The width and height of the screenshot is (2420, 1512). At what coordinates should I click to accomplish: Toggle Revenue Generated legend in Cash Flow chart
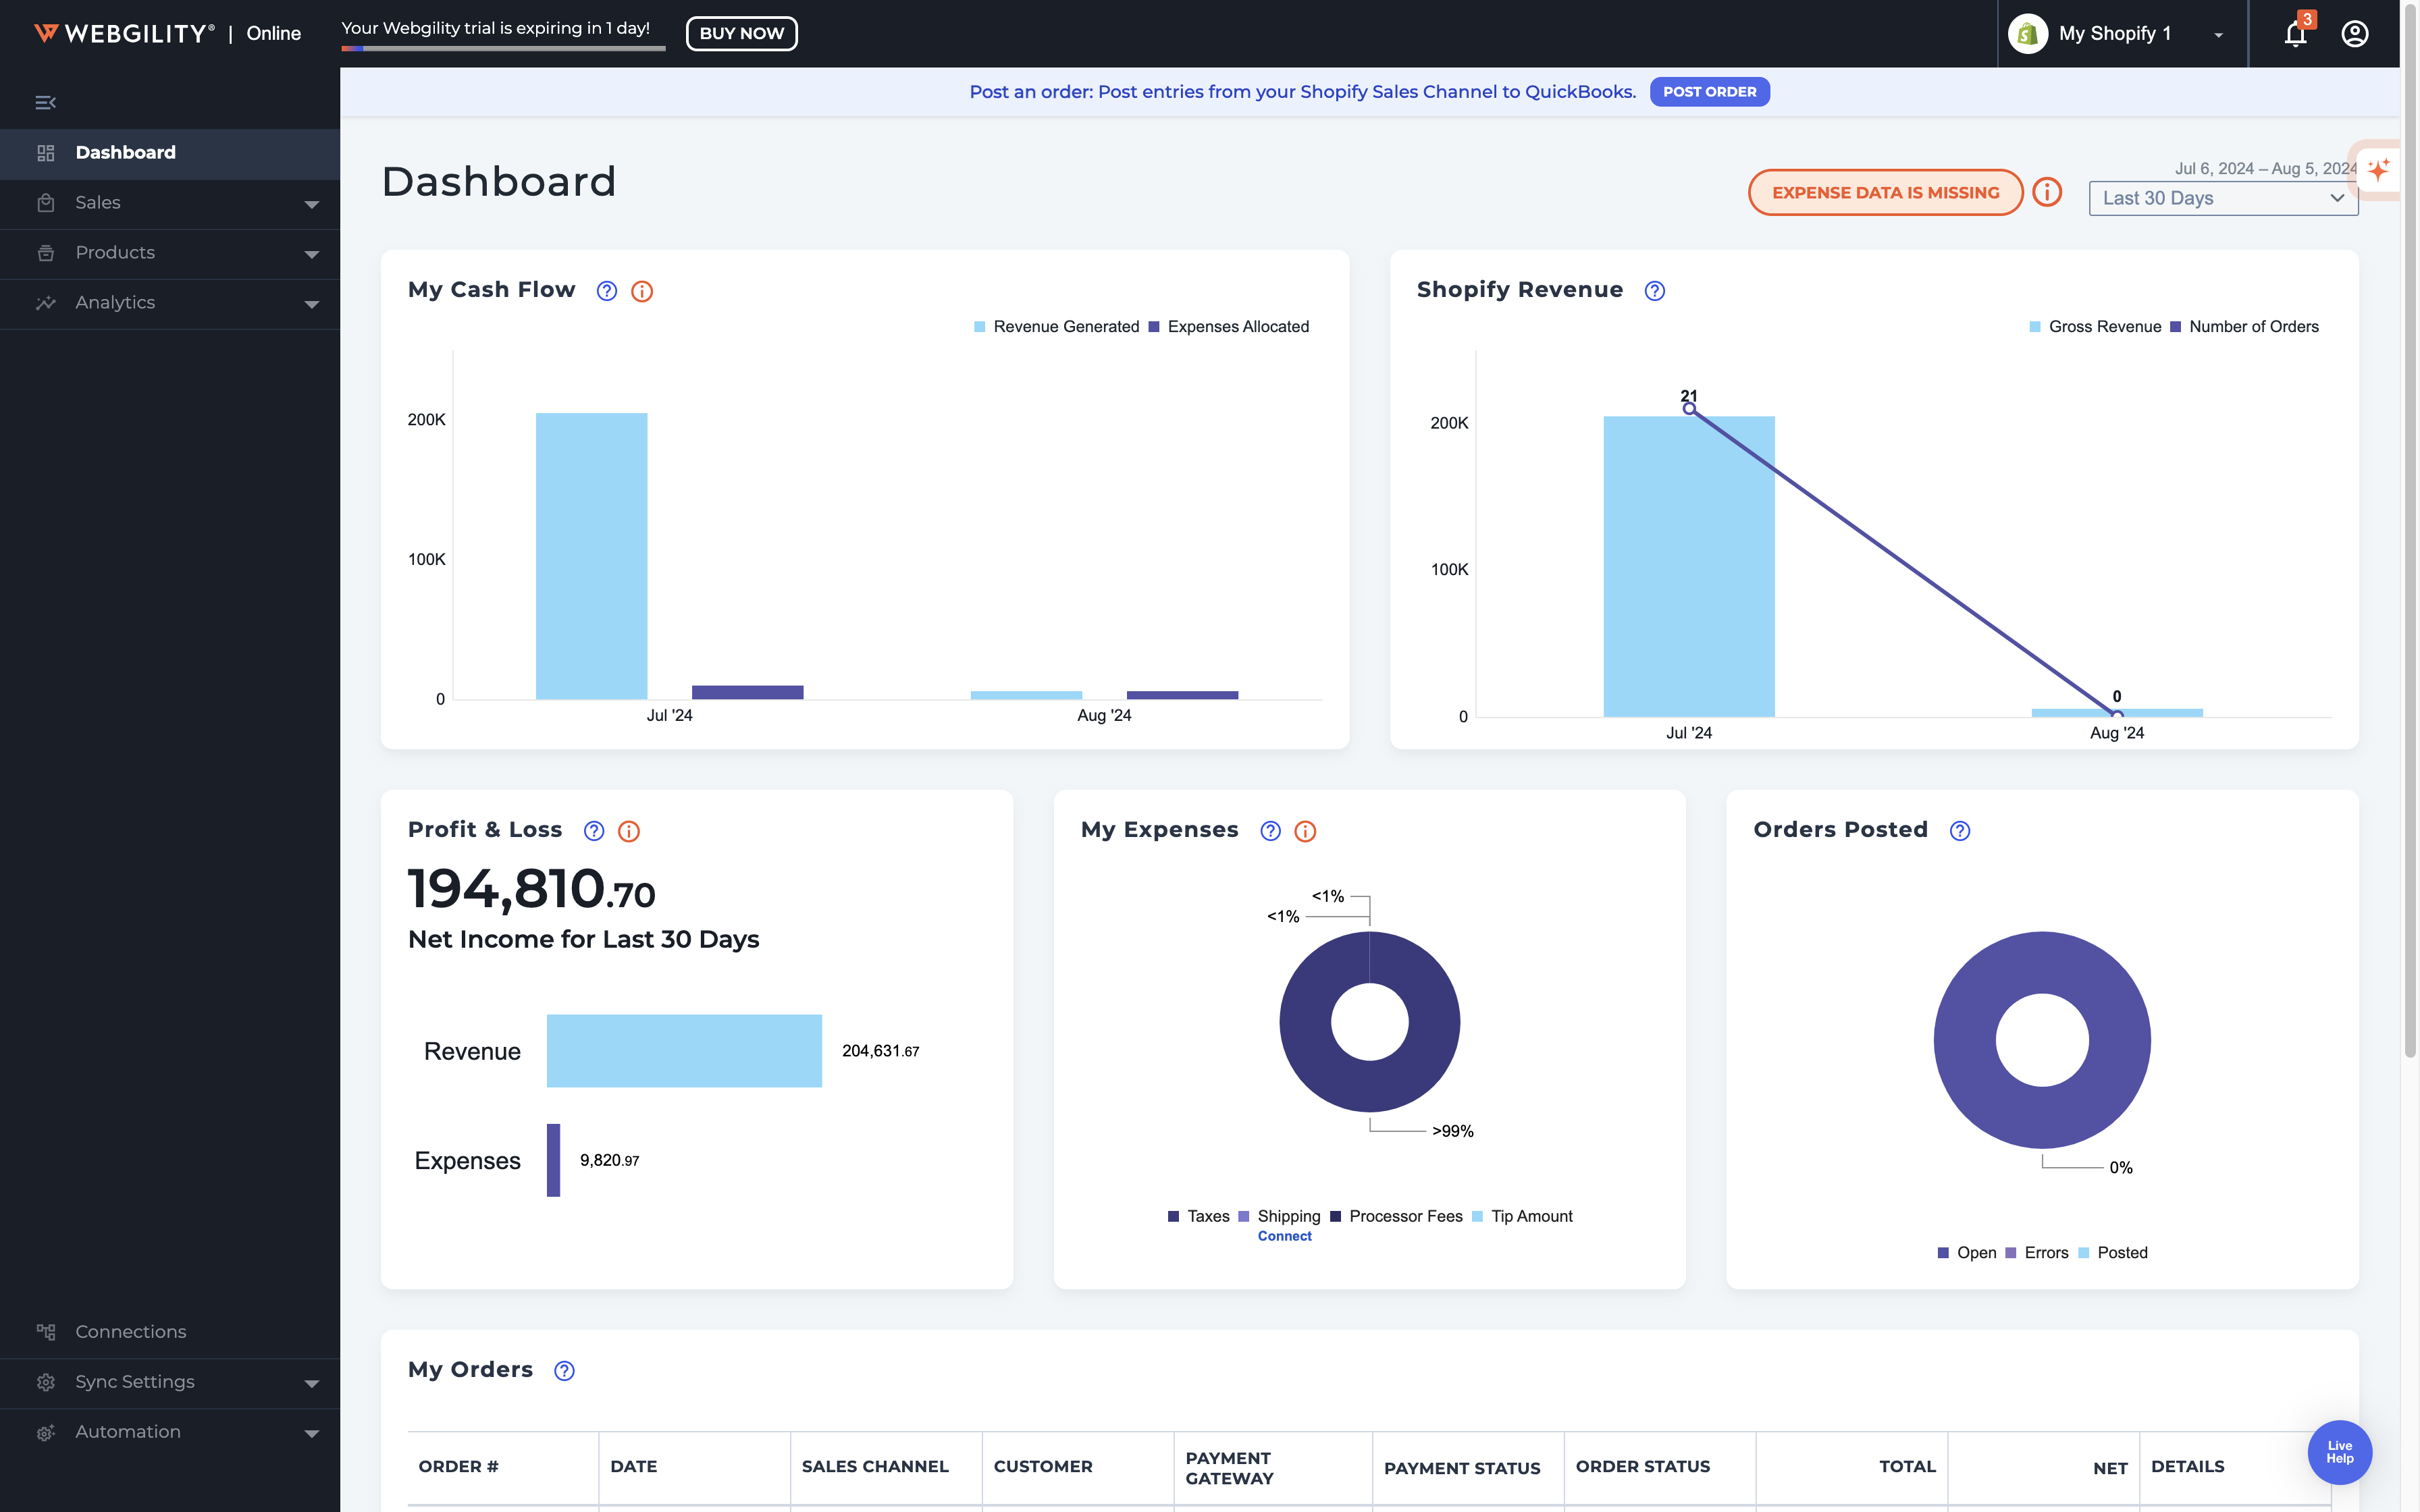tap(1065, 327)
